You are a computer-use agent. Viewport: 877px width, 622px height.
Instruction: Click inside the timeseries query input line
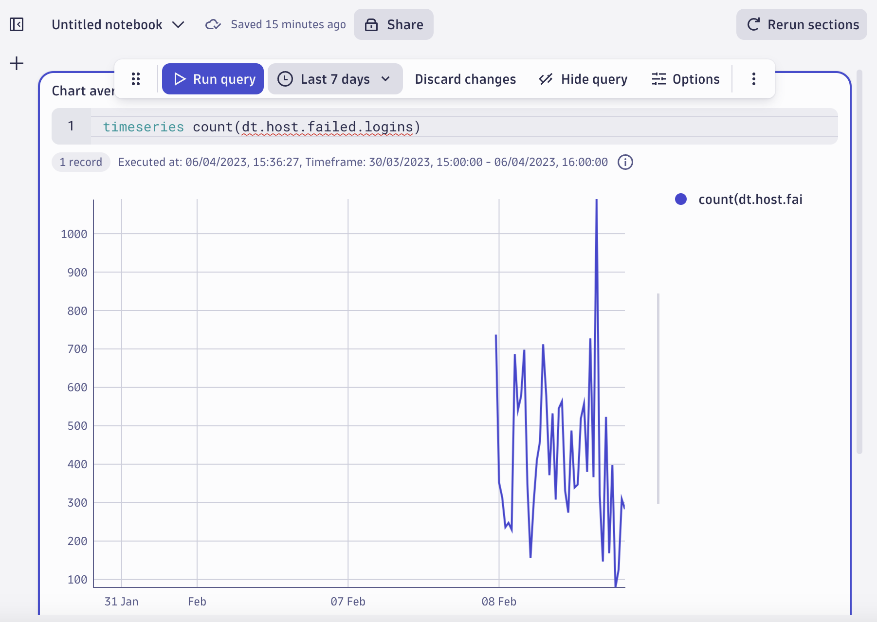pyautogui.click(x=341, y=127)
